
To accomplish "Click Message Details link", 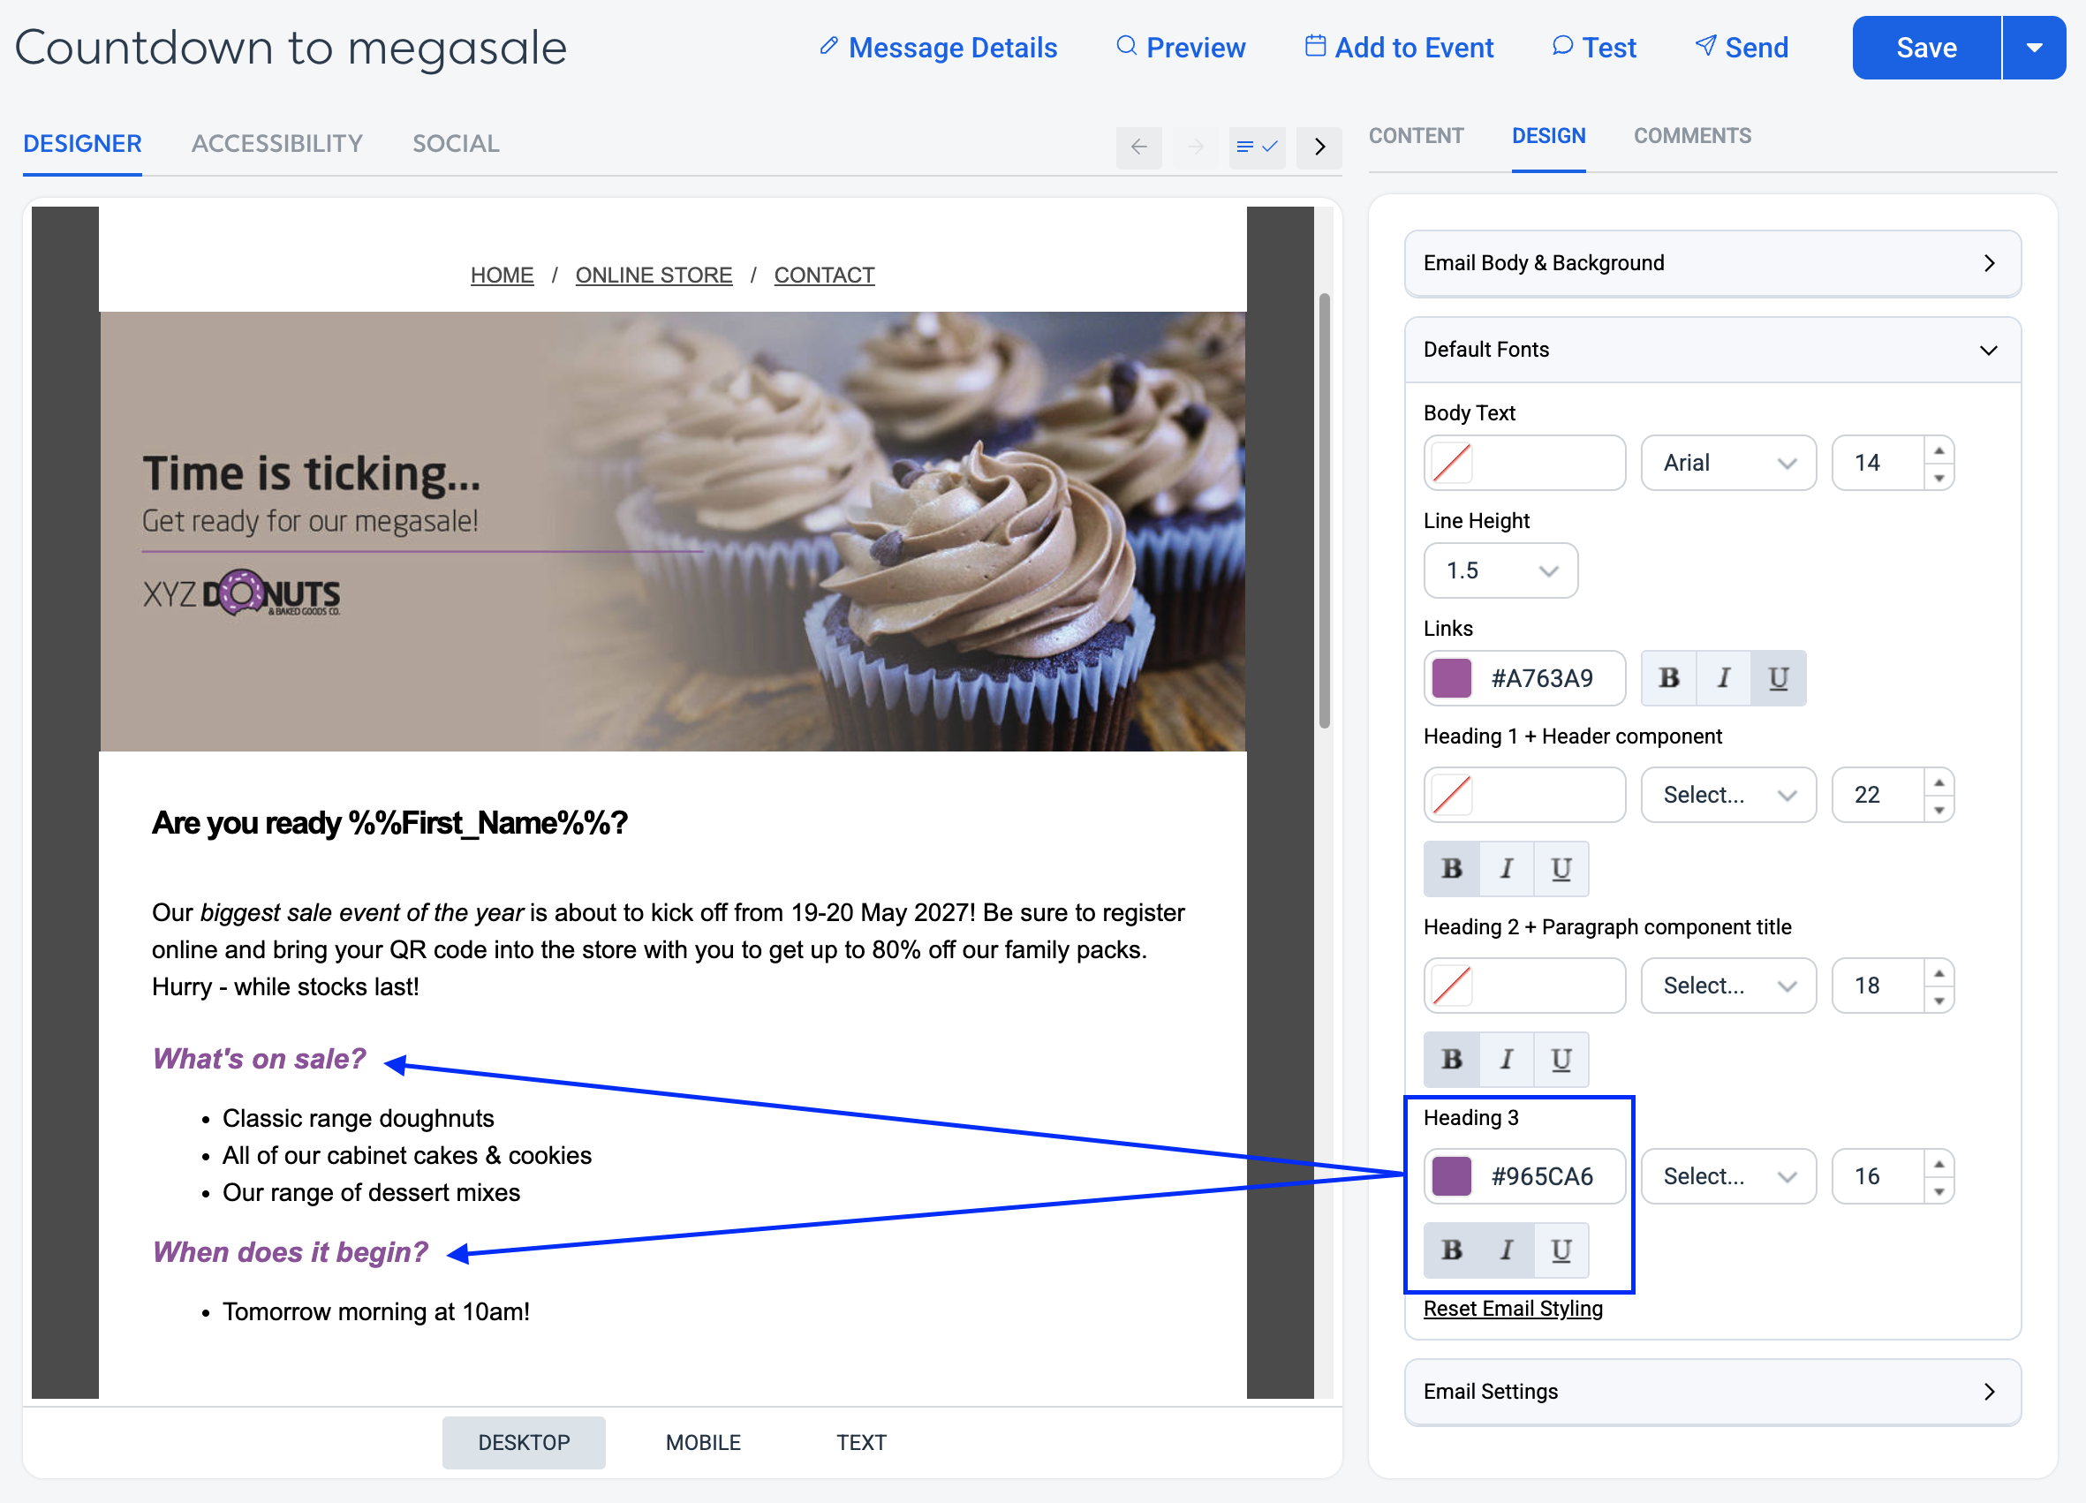I will [938, 48].
